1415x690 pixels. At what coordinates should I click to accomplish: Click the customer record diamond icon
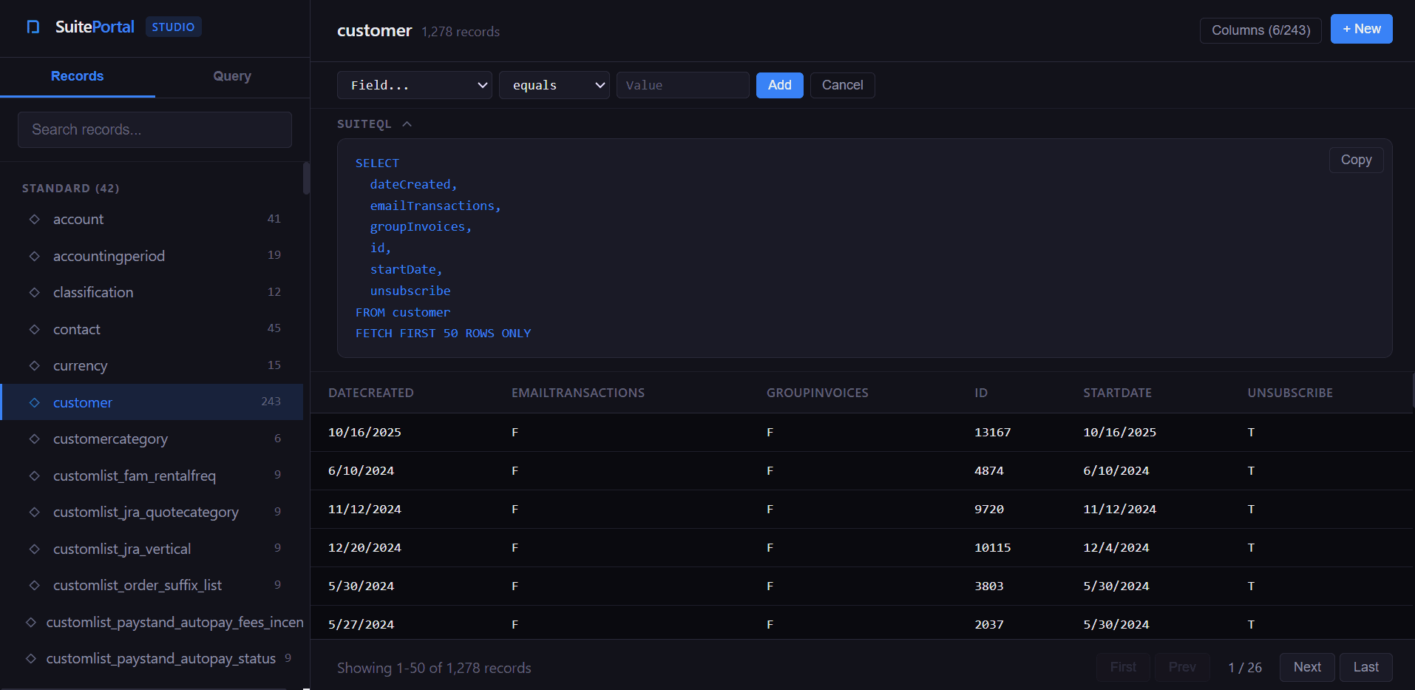(x=34, y=402)
